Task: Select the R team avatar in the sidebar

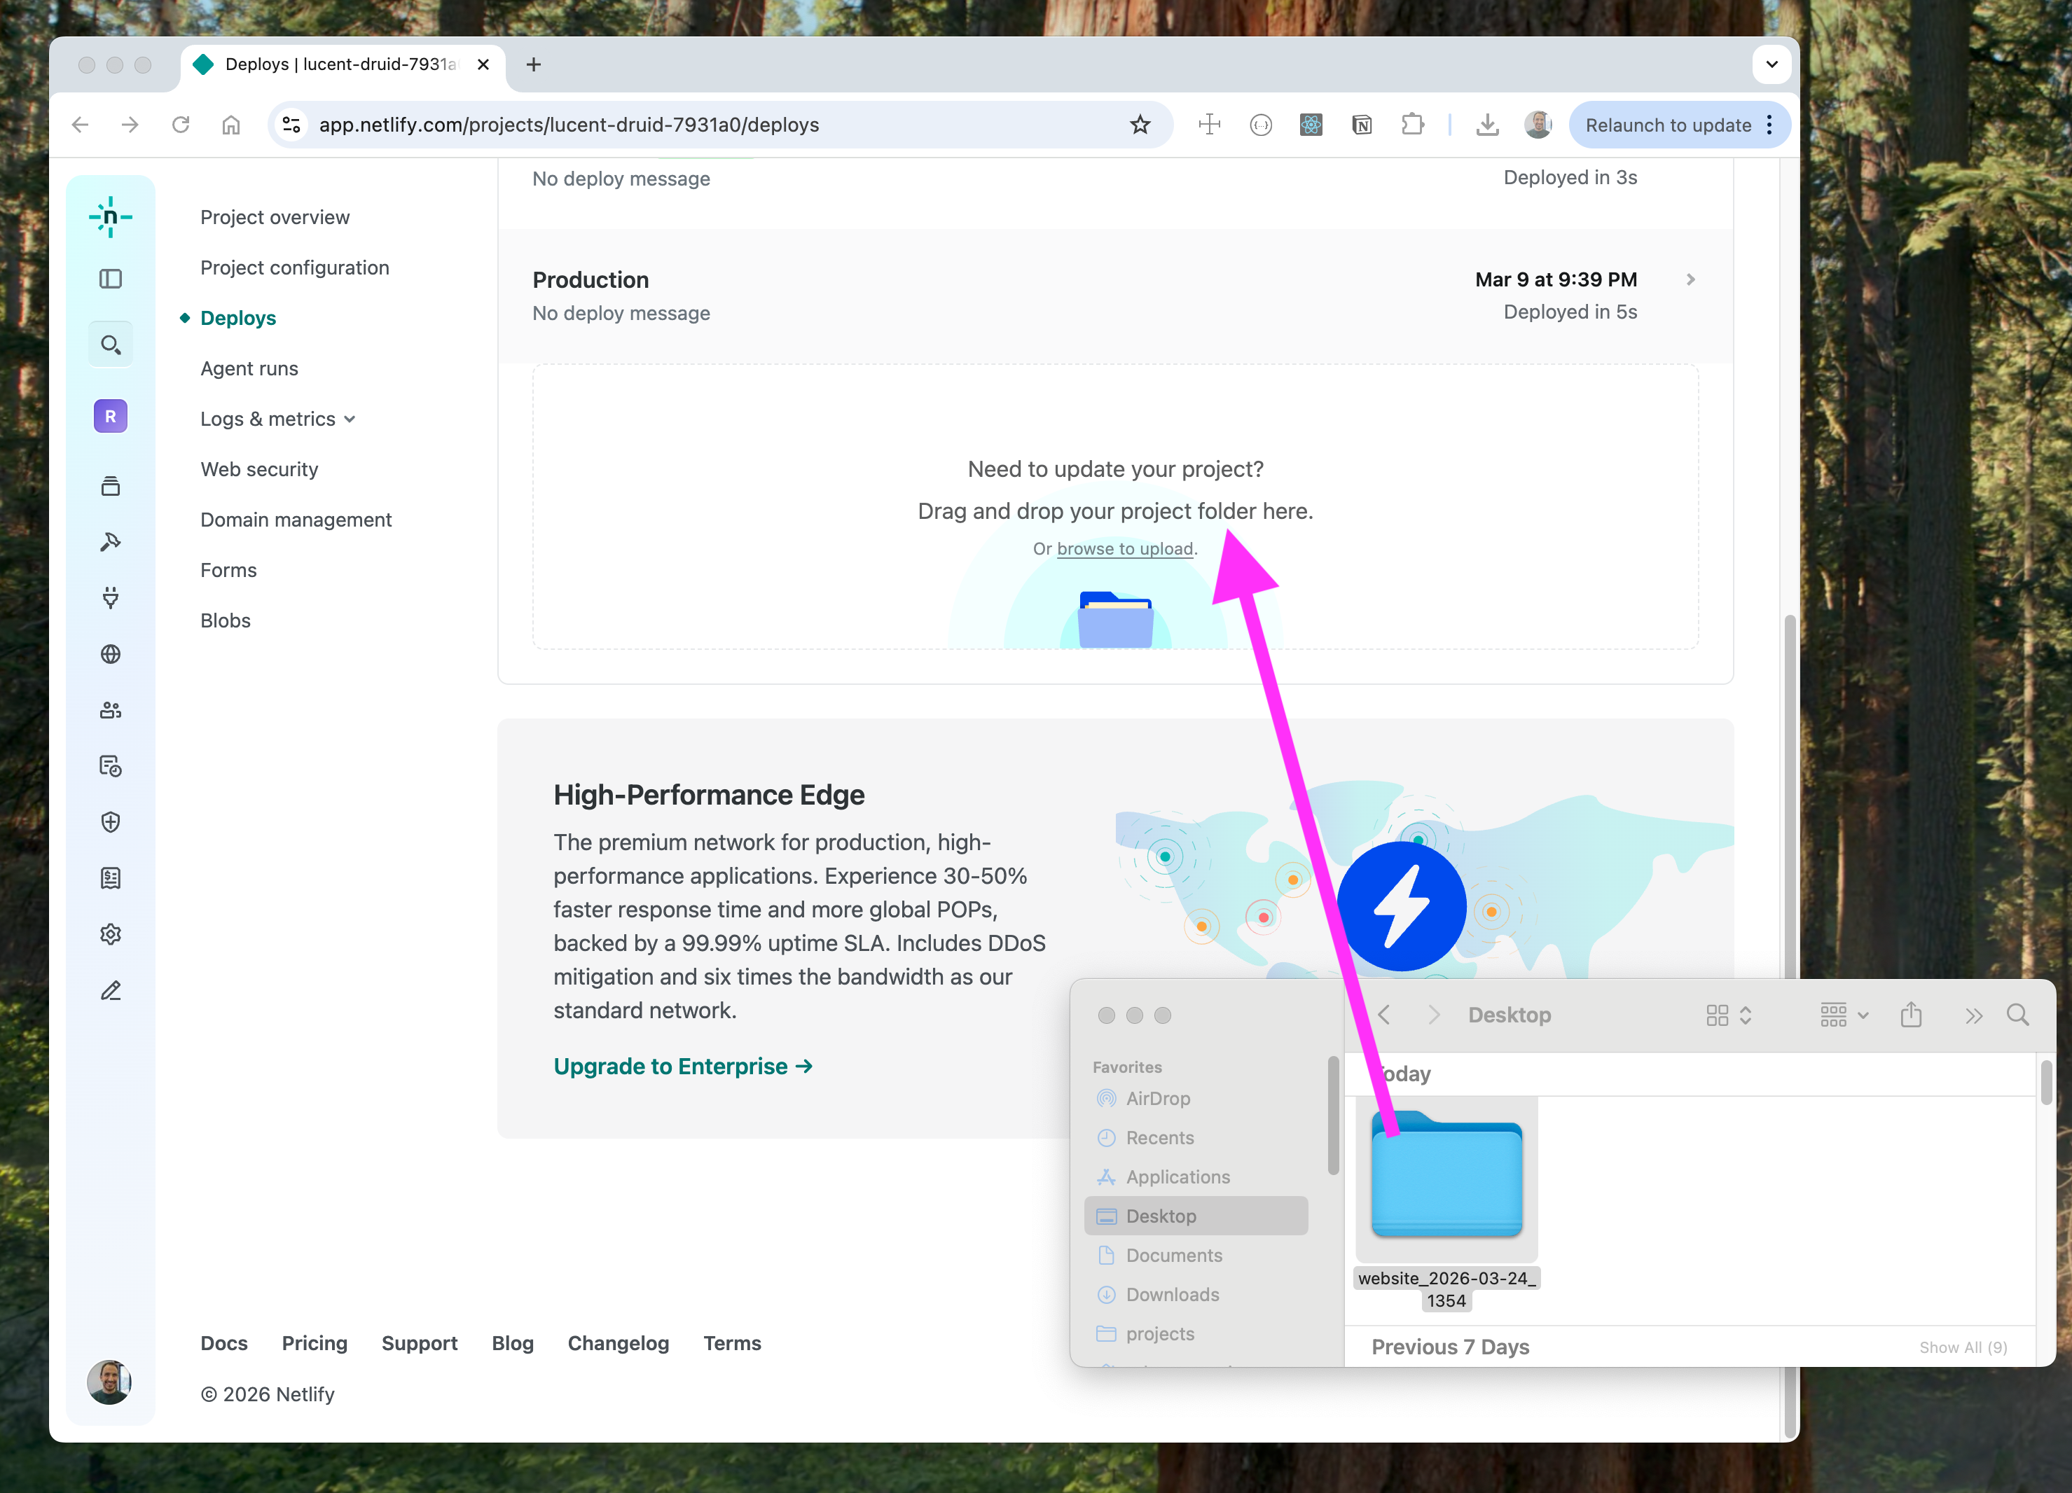Action: pos(111,415)
